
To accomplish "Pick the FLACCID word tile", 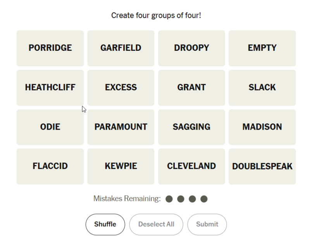I will point(50,166).
